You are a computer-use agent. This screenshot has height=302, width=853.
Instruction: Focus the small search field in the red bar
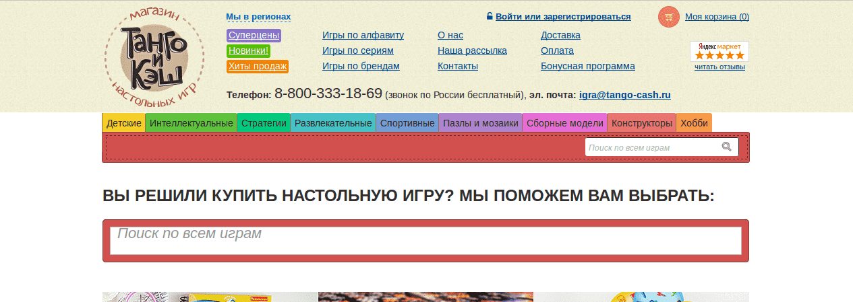661,147
